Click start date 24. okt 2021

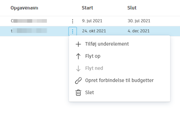point(94,31)
